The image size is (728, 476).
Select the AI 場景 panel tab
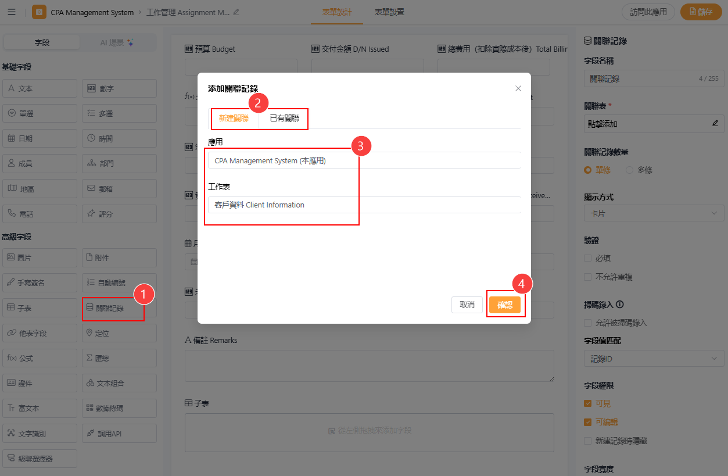click(x=117, y=42)
